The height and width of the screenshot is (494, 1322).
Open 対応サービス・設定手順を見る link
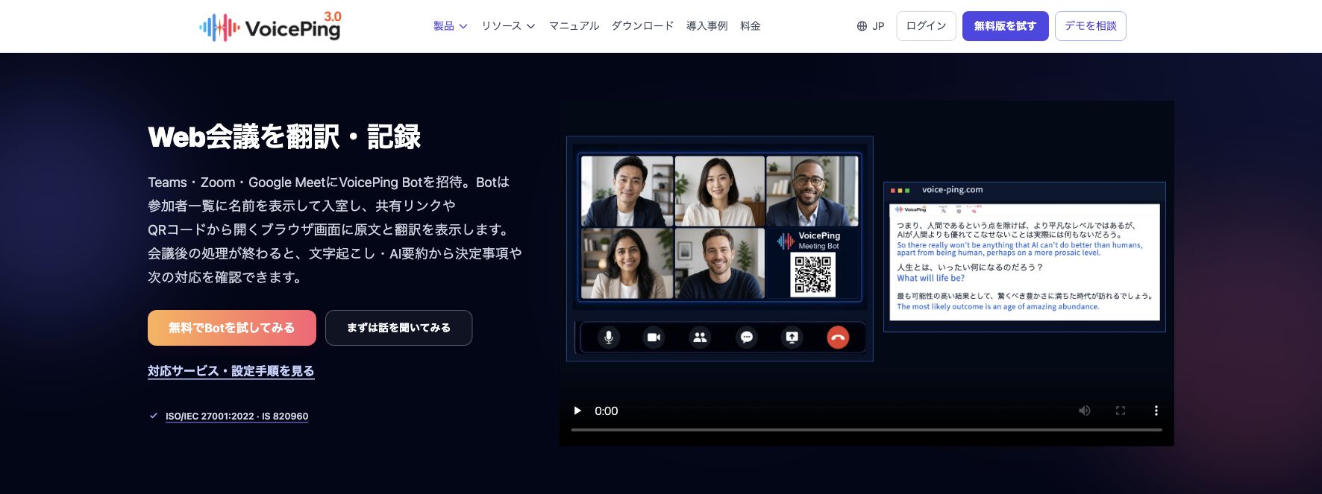pos(231,371)
